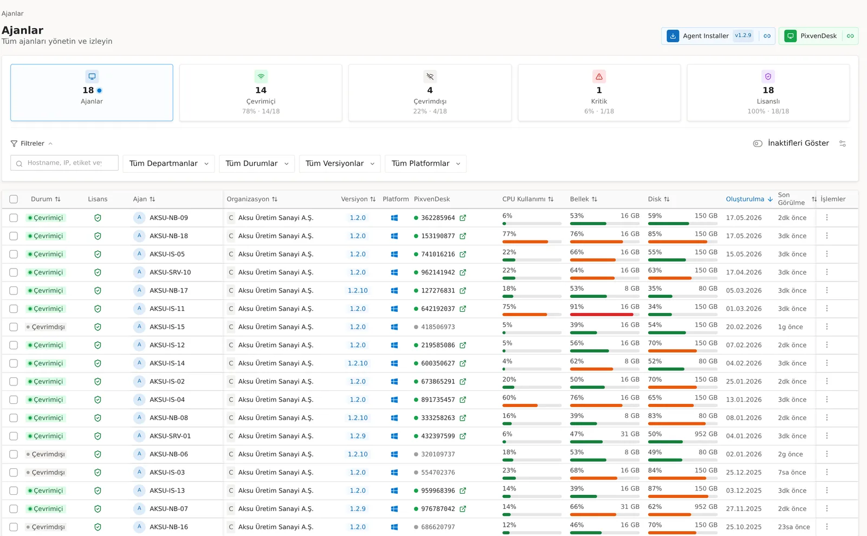
Task: Tick the select-all checkbox in the table header
Action: [14, 199]
